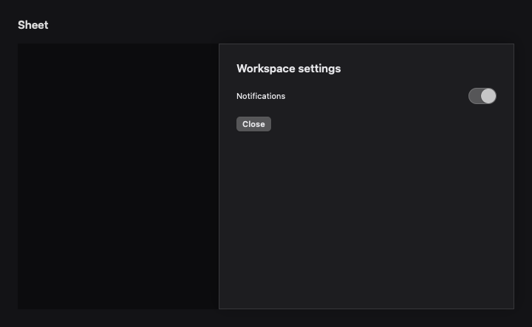Click the Close button in Workspace settings

coord(253,124)
